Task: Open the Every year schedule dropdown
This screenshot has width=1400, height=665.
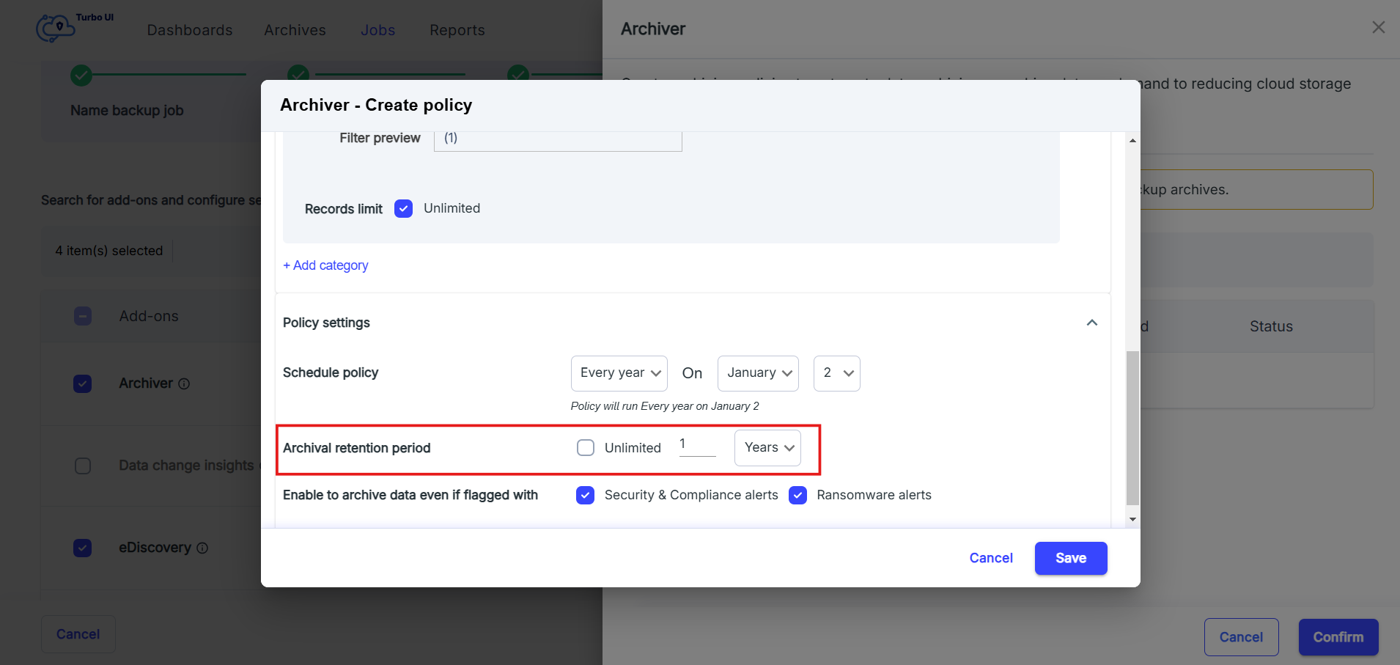Action: coord(619,373)
